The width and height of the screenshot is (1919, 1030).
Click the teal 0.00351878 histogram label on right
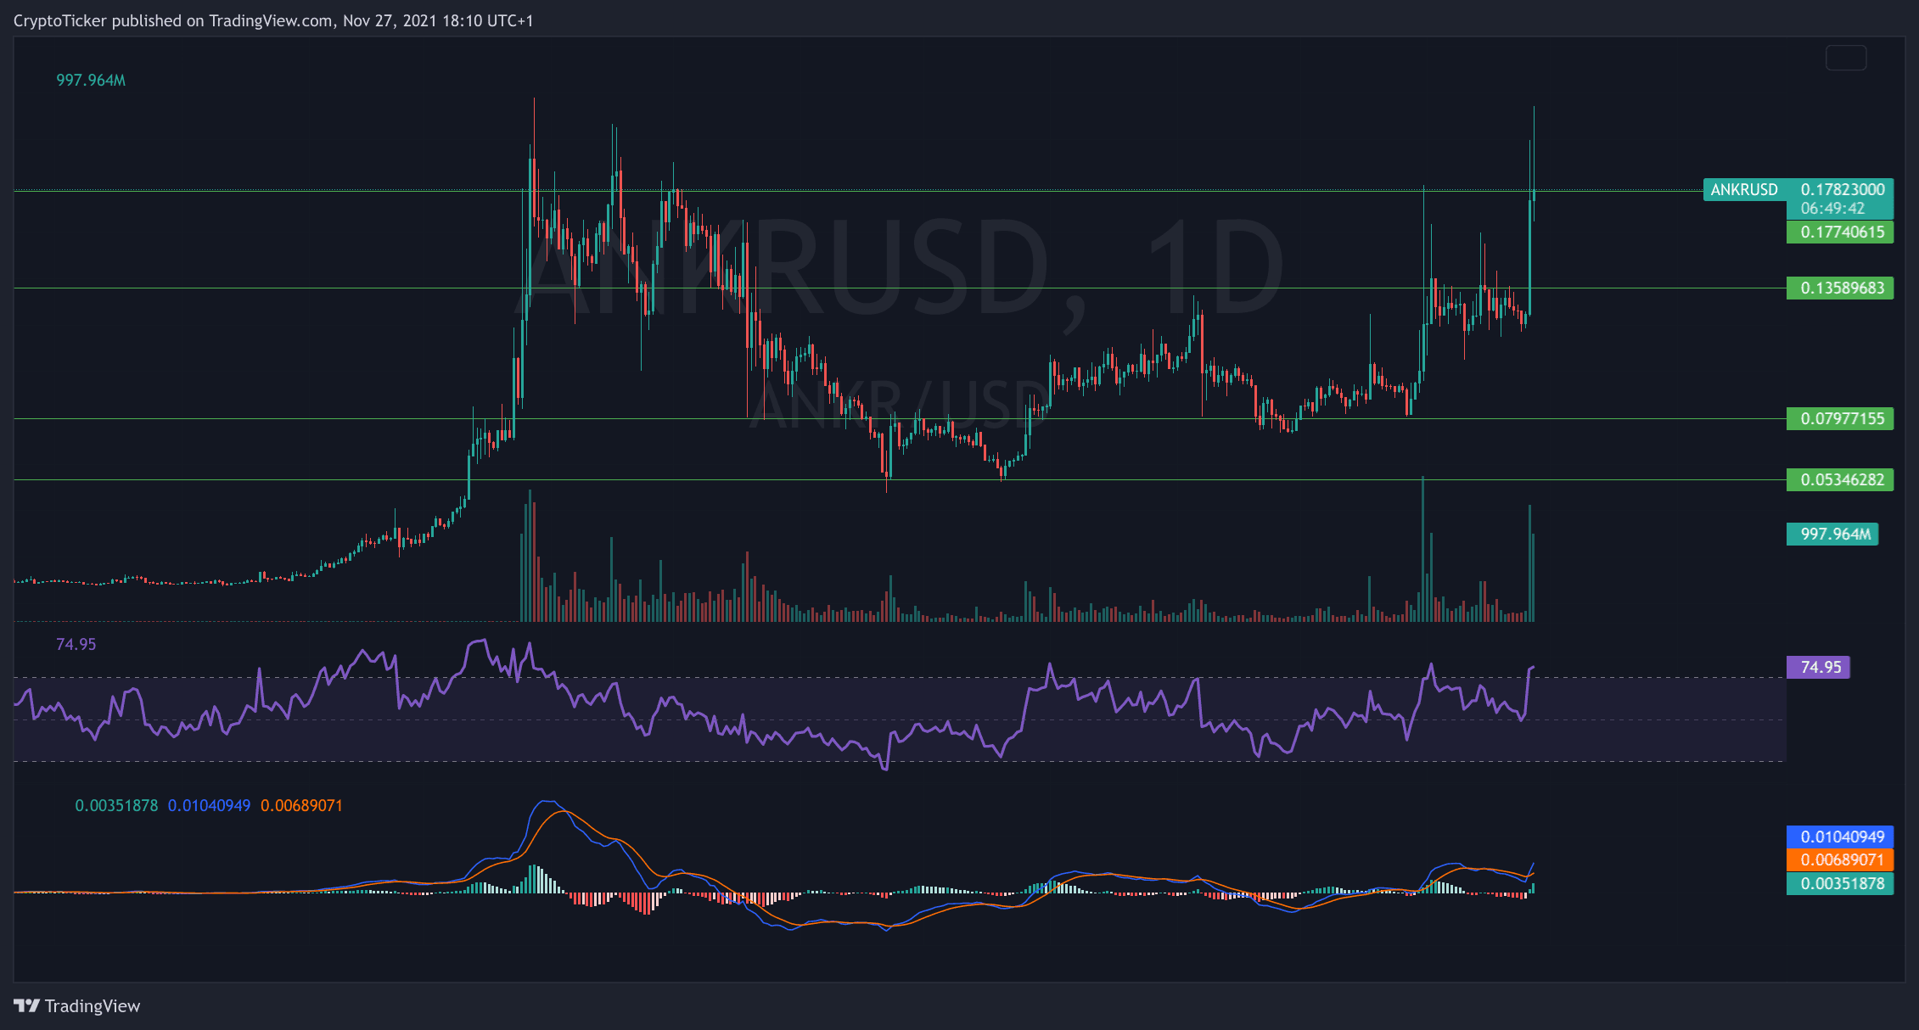tap(1842, 884)
